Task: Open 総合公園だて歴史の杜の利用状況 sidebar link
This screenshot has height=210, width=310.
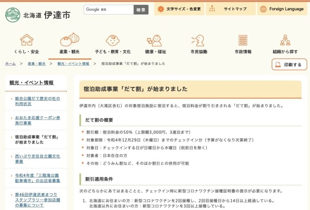Action: coord(37,101)
